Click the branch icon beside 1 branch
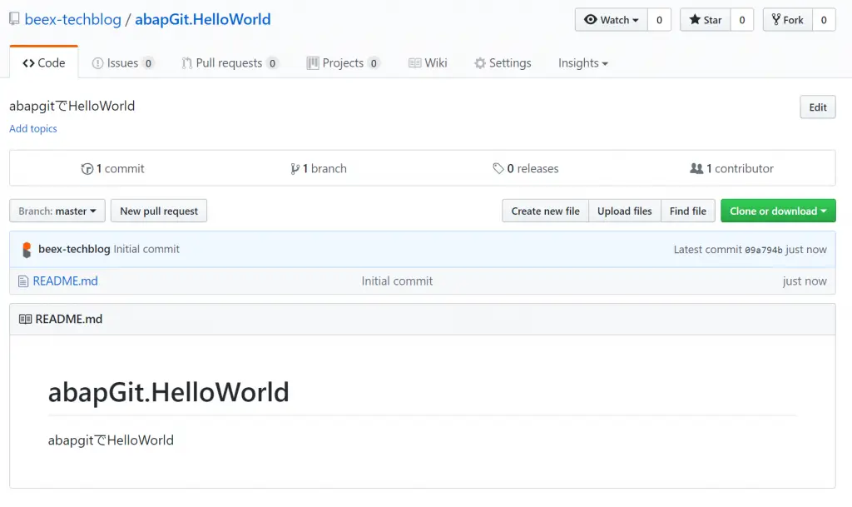The height and width of the screenshot is (507, 852). [x=295, y=169]
